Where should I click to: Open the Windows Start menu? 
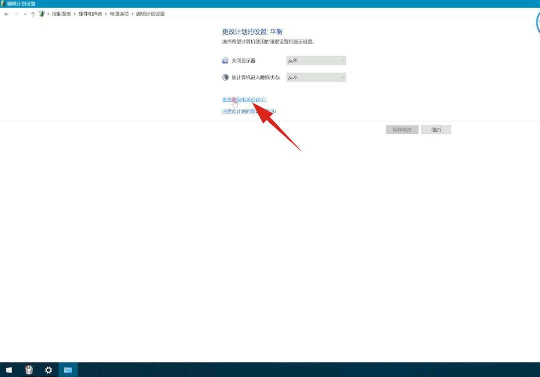pyautogui.click(x=9, y=370)
